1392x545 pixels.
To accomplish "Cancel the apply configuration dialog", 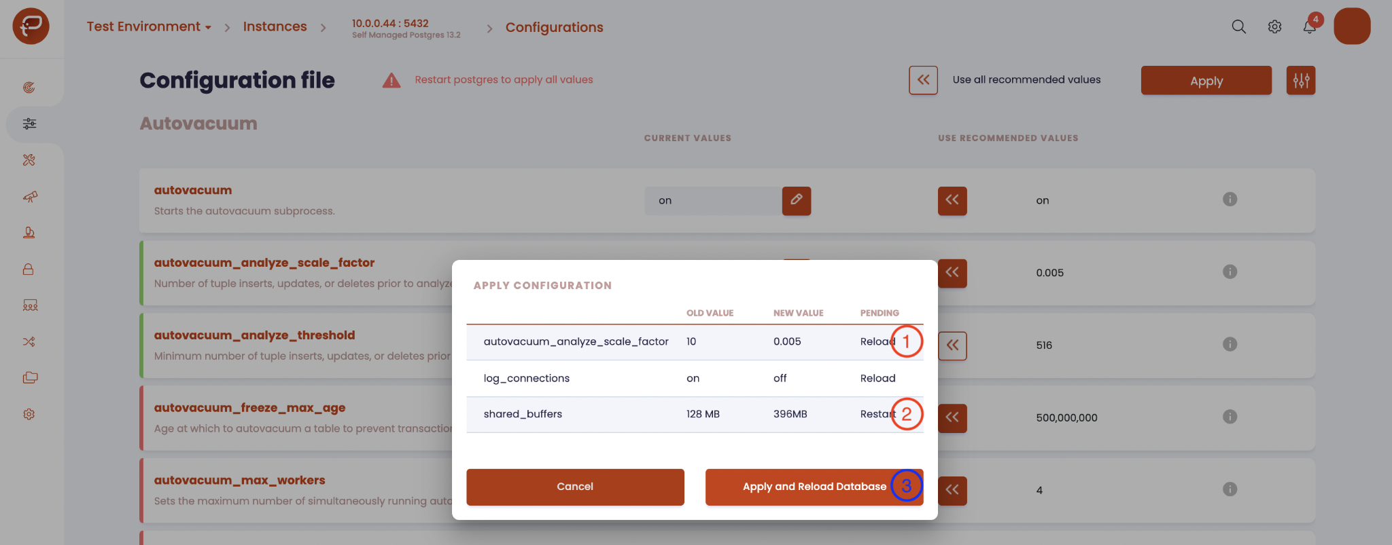I will pyautogui.click(x=575, y=487).
